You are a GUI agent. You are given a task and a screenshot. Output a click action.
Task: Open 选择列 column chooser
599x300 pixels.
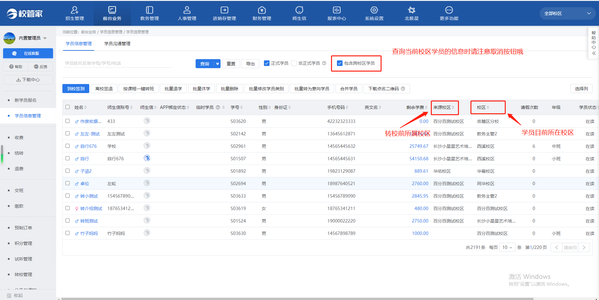[581, 89]
